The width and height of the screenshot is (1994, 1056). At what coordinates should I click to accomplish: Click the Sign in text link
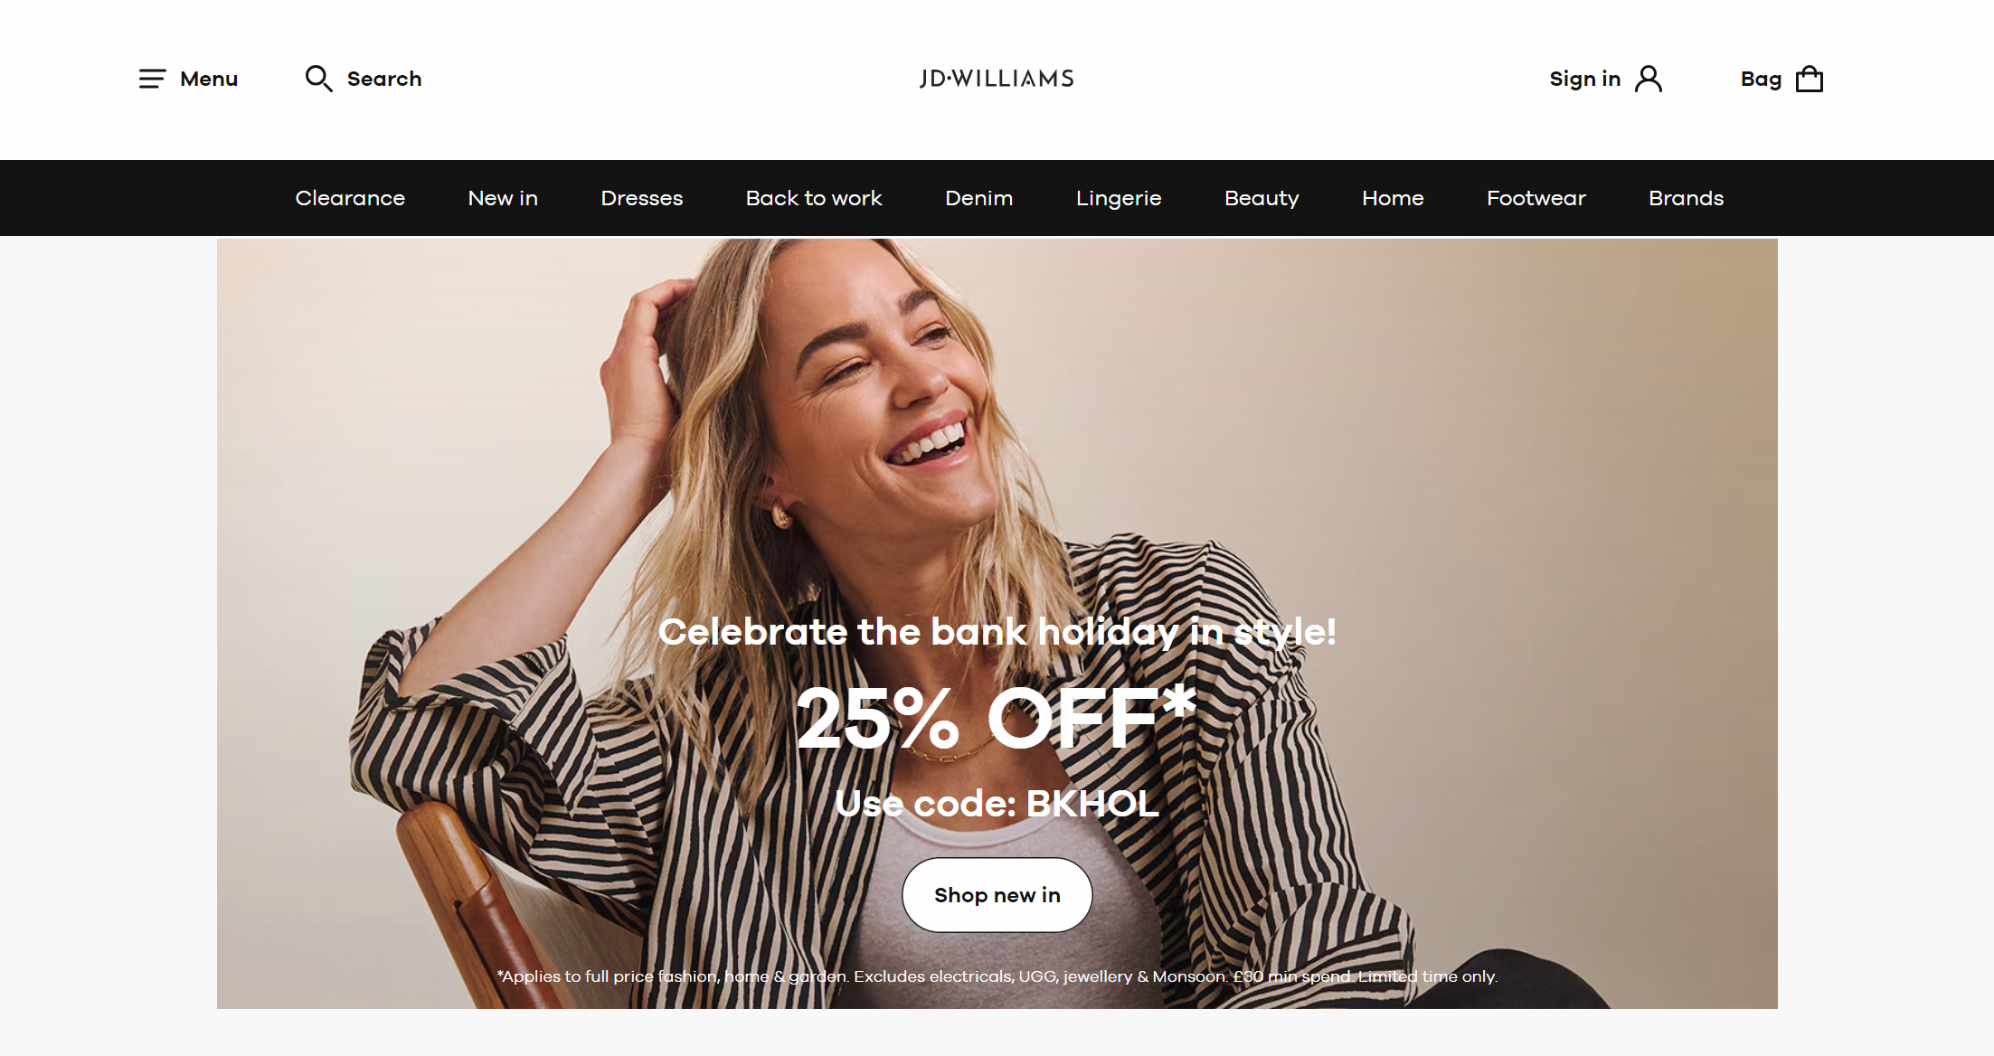pos(1584,79)
